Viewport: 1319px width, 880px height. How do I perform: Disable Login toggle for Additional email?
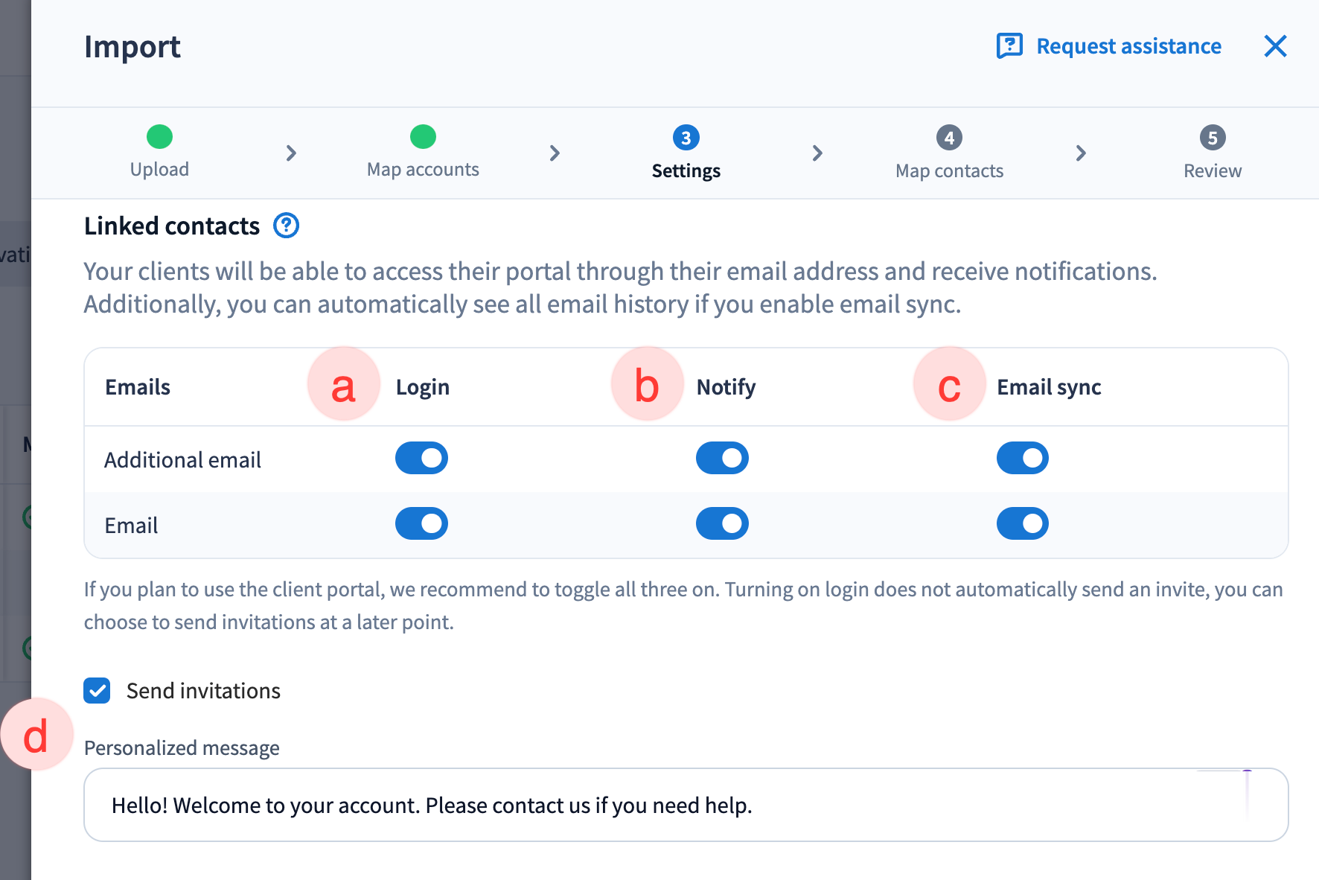[421, 459]
